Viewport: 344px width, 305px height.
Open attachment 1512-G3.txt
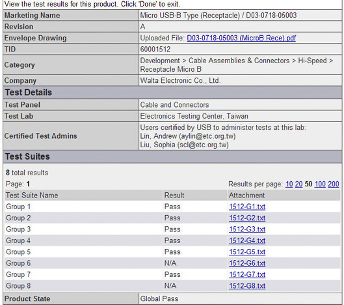247,229
